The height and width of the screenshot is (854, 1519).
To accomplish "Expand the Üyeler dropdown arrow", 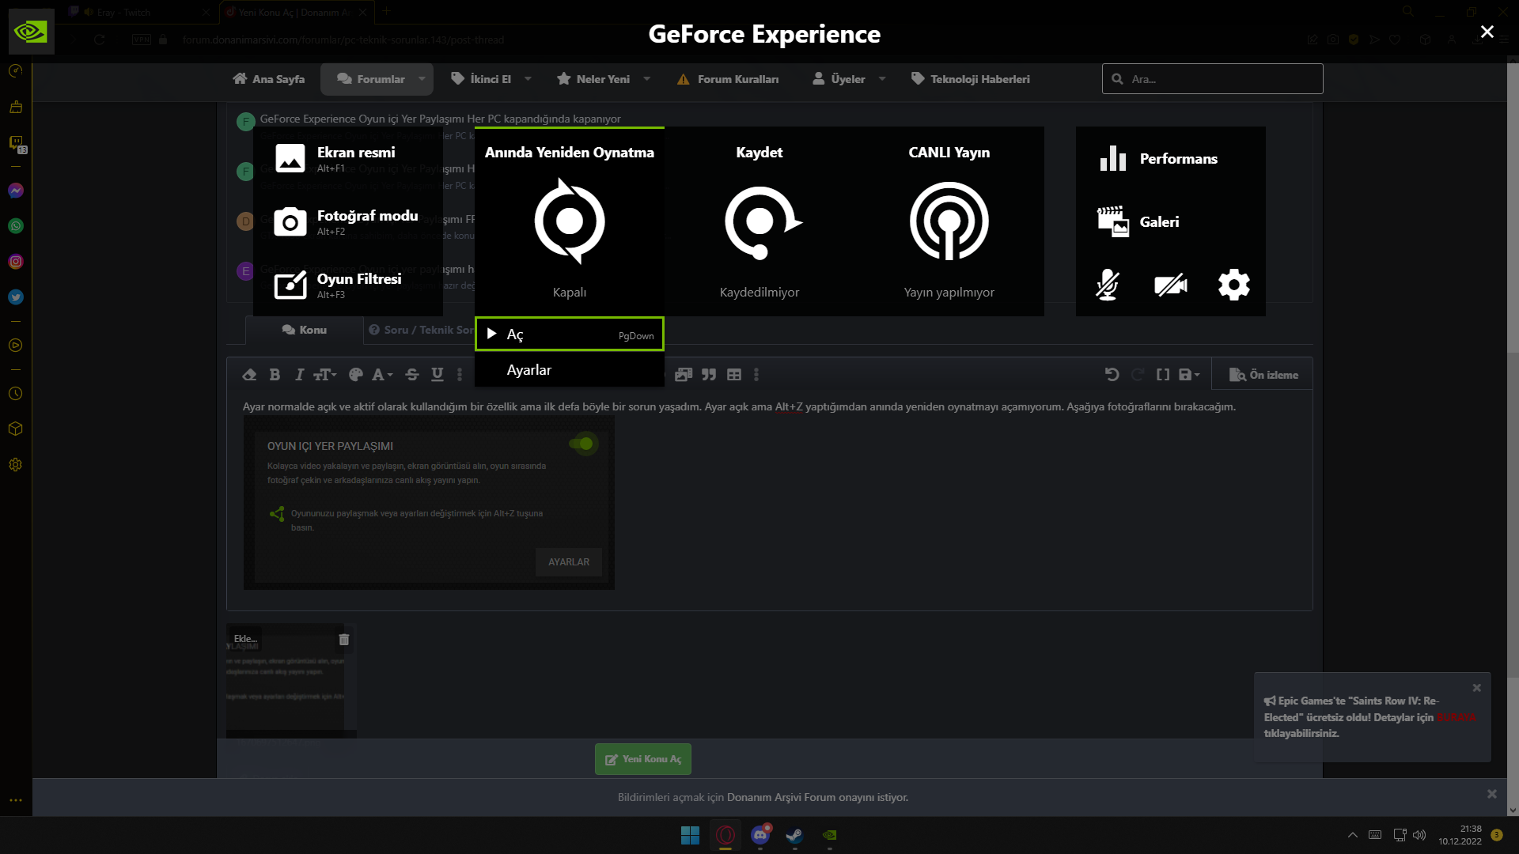I will click(x=882, y=79).
